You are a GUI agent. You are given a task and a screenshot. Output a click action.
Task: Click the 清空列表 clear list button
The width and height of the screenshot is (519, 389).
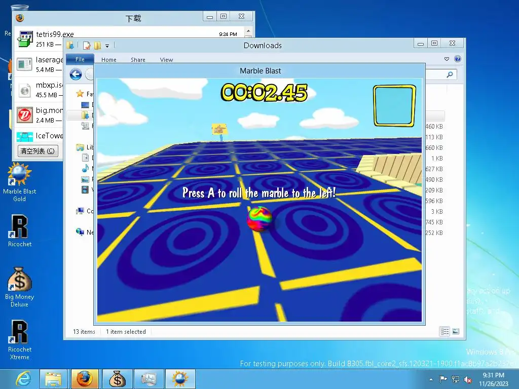coord(38,151)
